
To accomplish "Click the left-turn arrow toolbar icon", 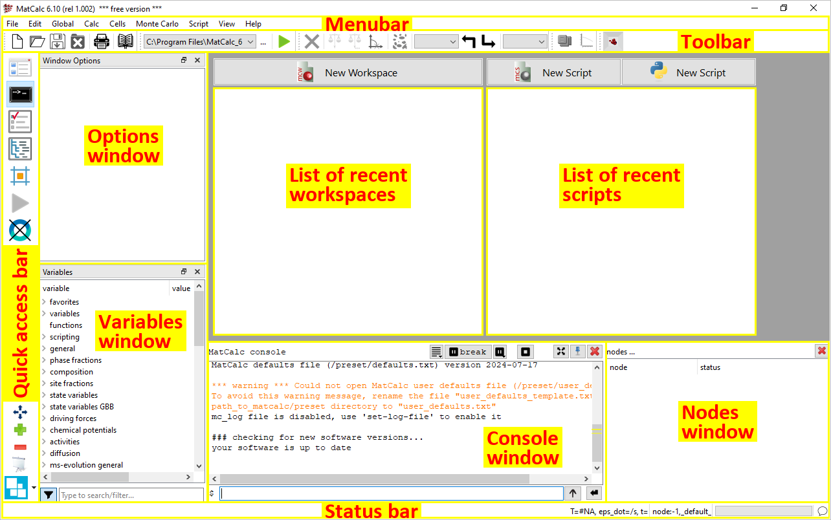I will pyautogui.click(x=469, y=42).
